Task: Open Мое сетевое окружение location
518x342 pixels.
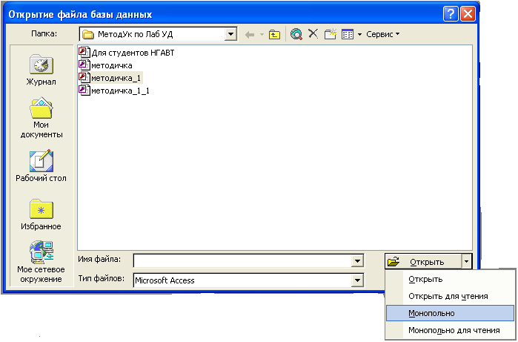Action: 41,262
